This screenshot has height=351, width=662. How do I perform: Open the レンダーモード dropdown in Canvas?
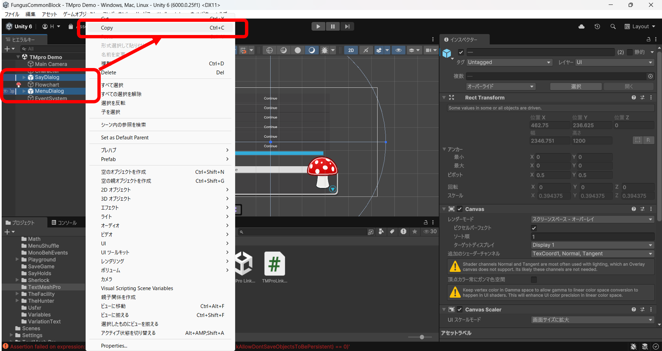point(592,219)
